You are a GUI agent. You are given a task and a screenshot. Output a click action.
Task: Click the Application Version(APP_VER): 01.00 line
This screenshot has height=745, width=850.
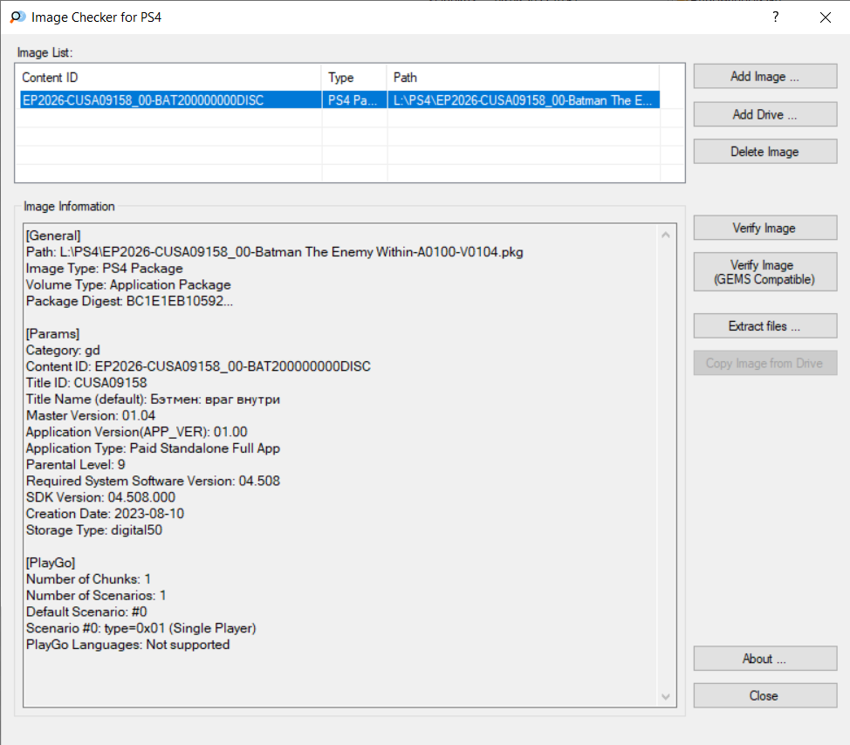point(137,433)
